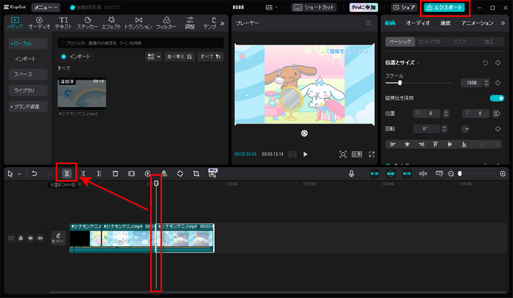Click the Pro image enhance icon
The height and width of the screenshot is (298, 513).
213,174
